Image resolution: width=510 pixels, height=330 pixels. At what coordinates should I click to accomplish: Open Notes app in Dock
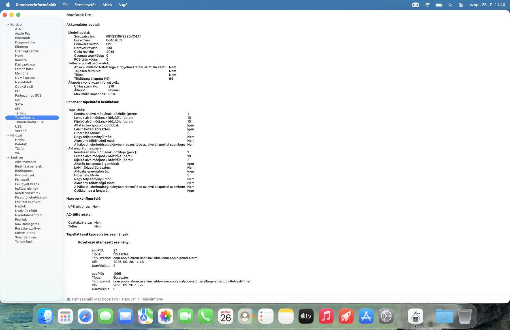point(286,316)
